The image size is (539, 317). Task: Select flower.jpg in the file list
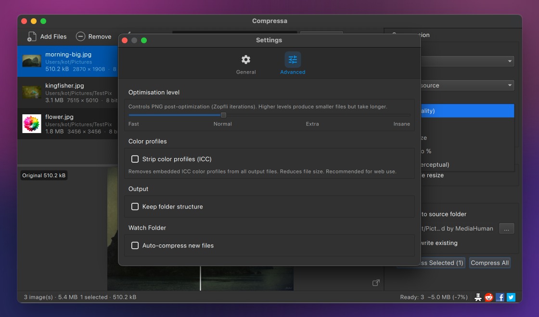point(68,124)
